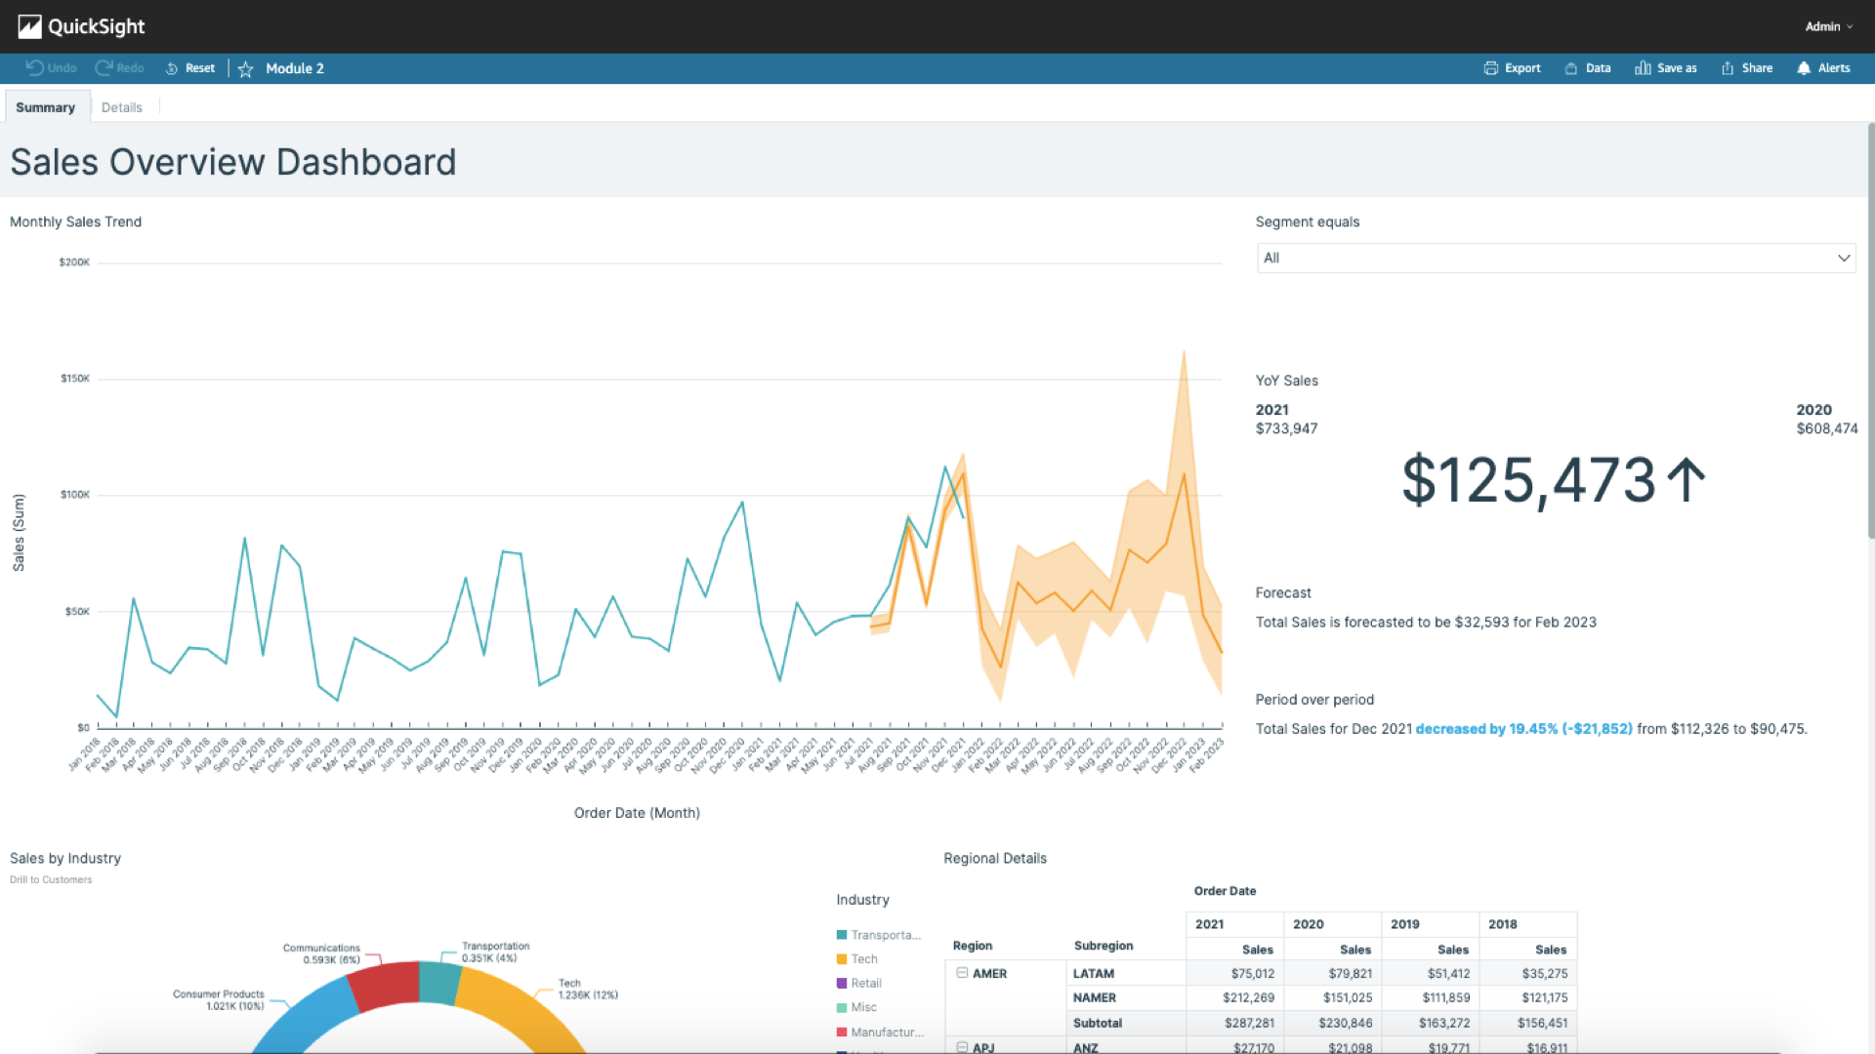Select the Transportation legend swatch
Image resolution: width=1875 pixels, height=1054 pixels.
(x=842, y=935)
